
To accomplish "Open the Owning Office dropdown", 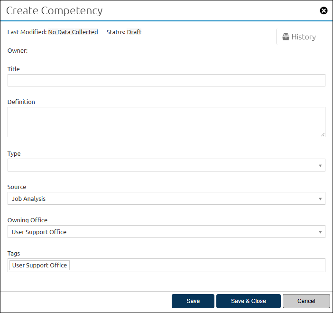I will click(x=166, y=232).
